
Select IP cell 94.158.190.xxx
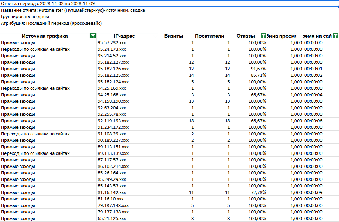coord(128,101)
